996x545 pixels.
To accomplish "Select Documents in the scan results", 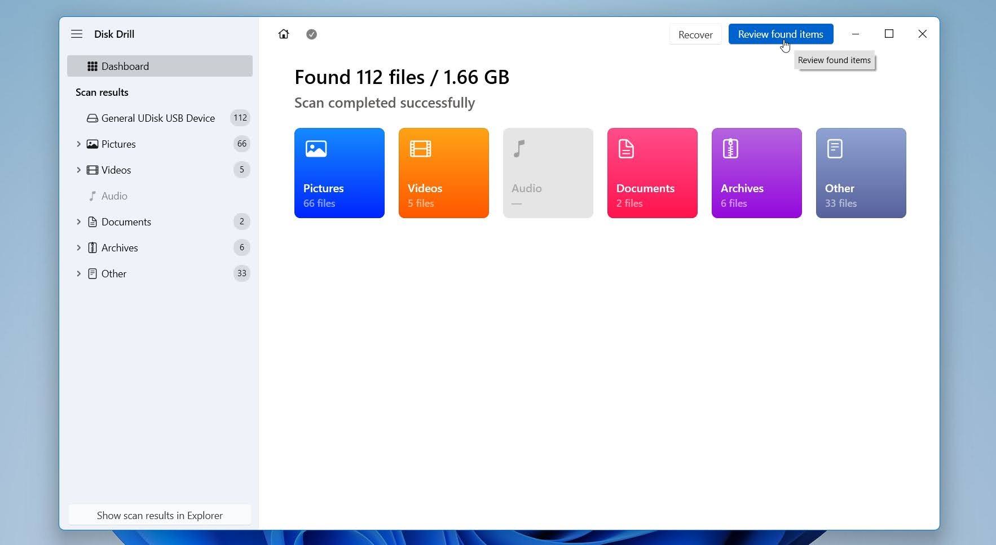I will click(x=160, y=221).
